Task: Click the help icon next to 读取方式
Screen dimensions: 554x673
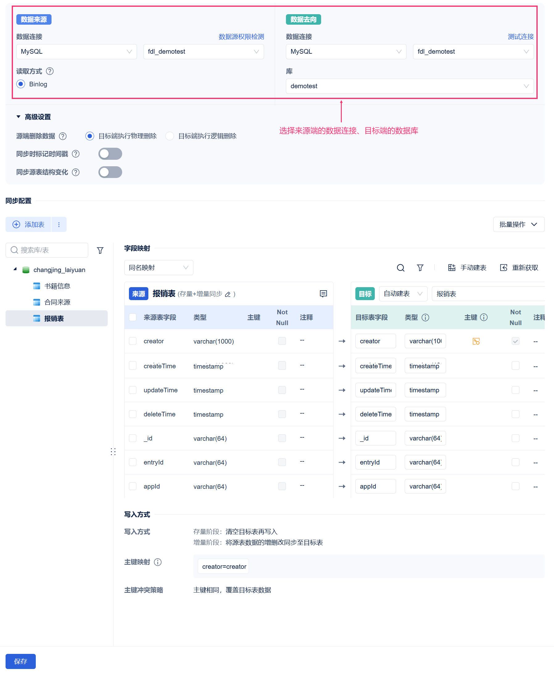Action: point(50,71)
